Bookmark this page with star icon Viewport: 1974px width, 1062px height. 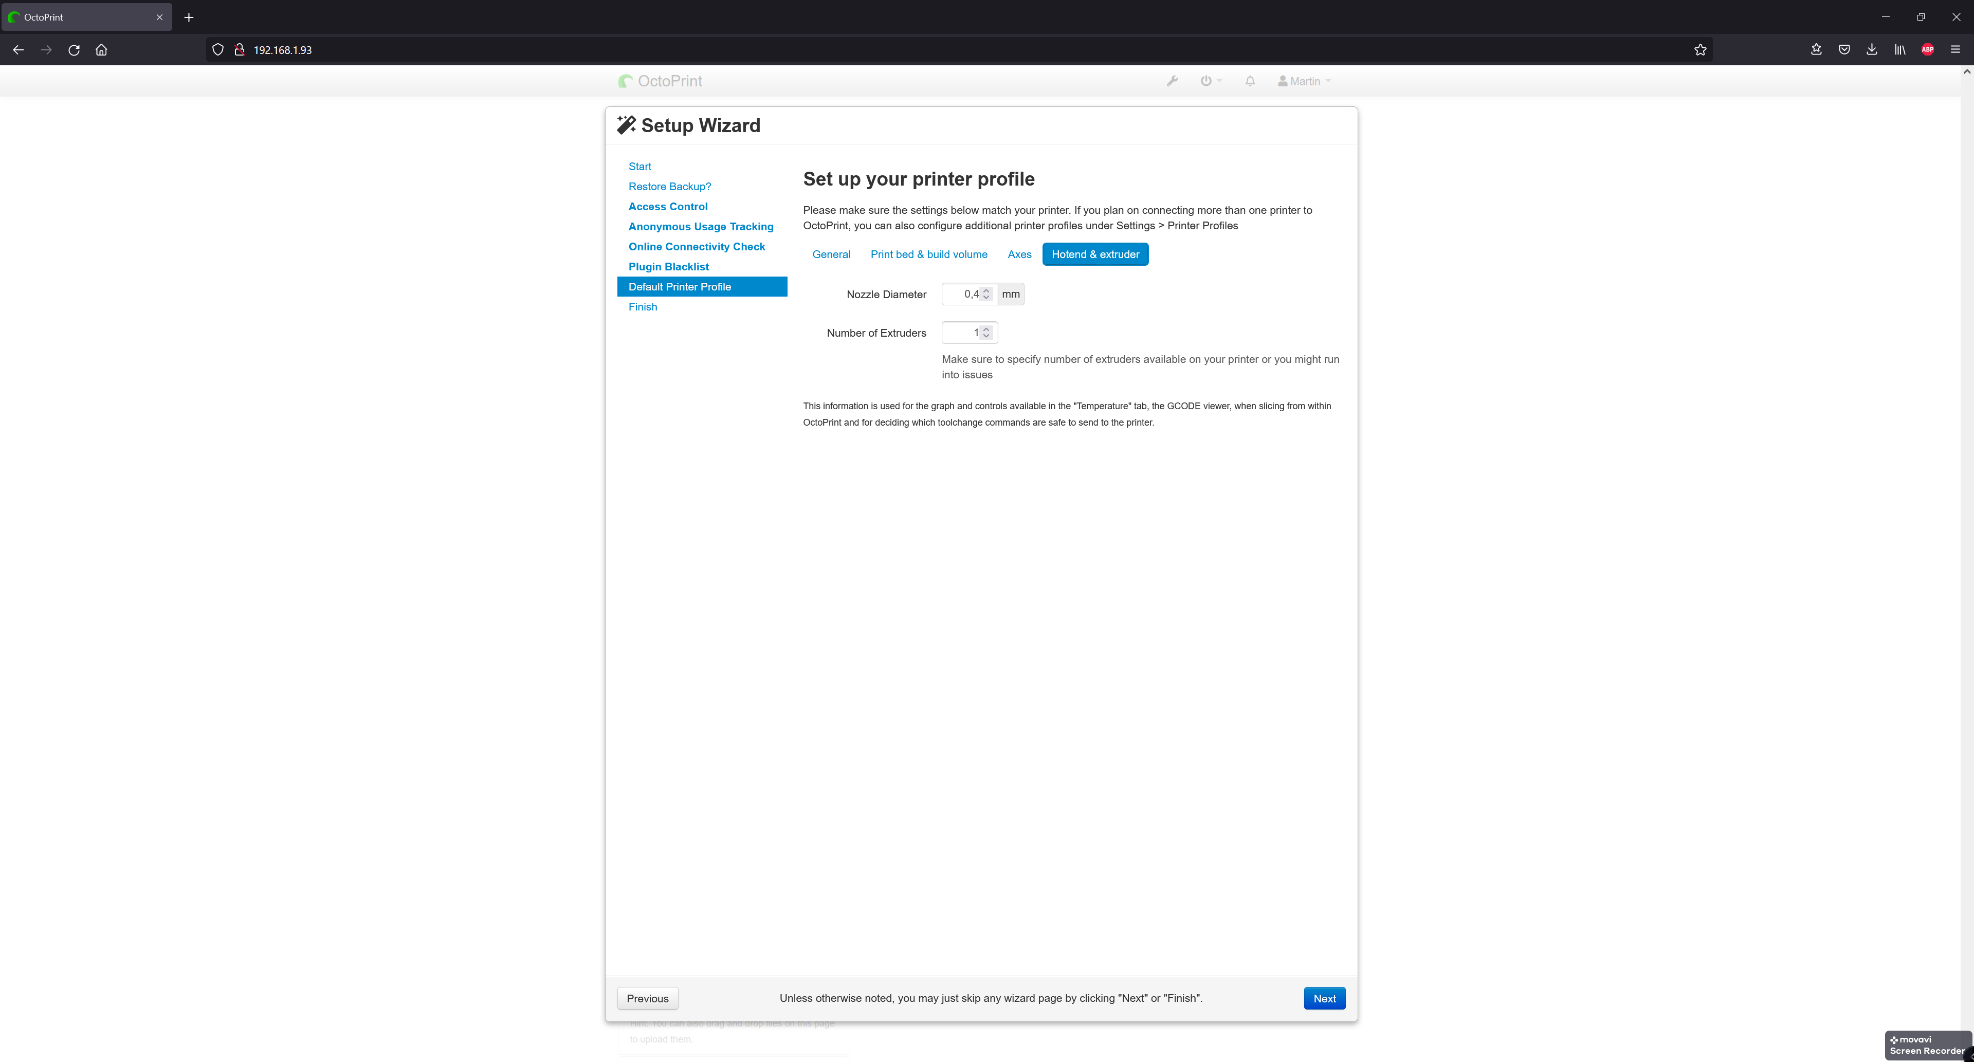(x=1699, y=50)
